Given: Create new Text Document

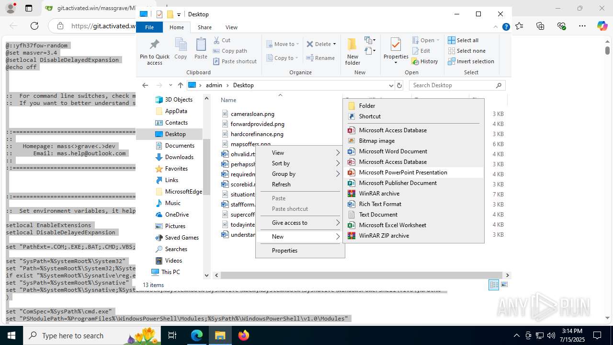Looking at the screenshot, I should [414, 215].
